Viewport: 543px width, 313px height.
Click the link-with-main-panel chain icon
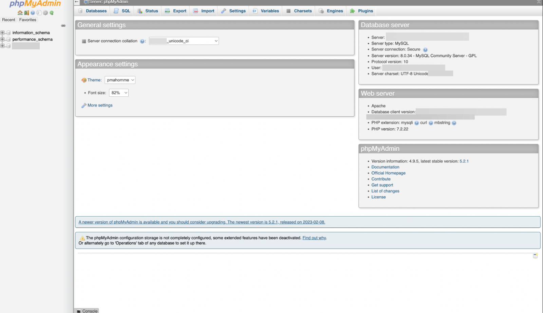point(63,25)
